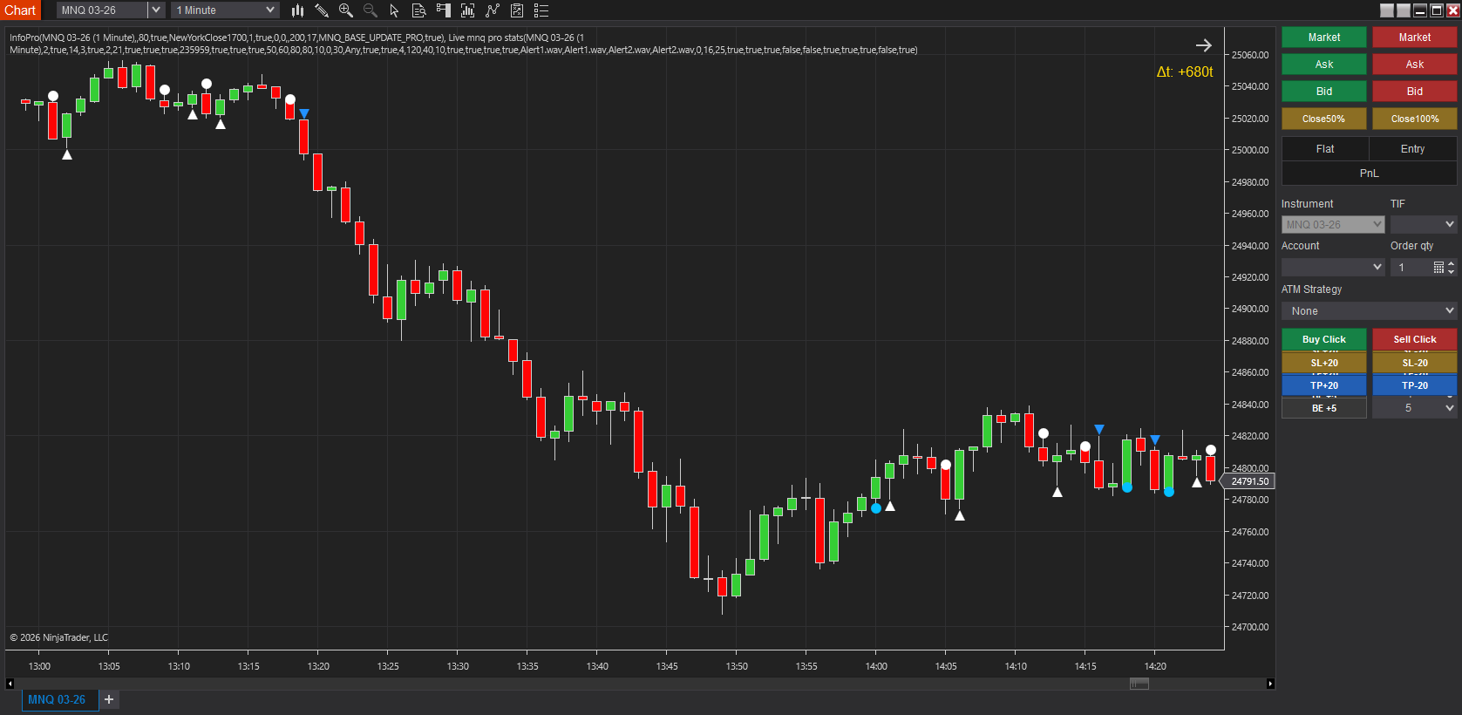The image size is (1462, 715).
Task: Toggle the Sell Click mode
Action: click(x=1414, y=339)
